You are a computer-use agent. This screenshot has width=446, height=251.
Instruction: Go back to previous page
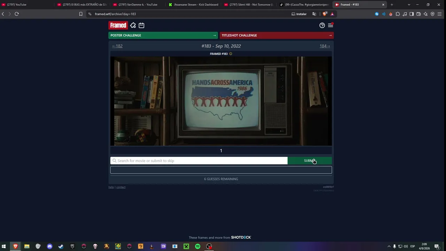[3, 14]
